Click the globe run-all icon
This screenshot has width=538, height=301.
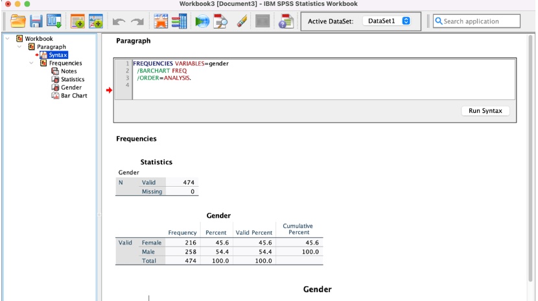tap(202, 21)
